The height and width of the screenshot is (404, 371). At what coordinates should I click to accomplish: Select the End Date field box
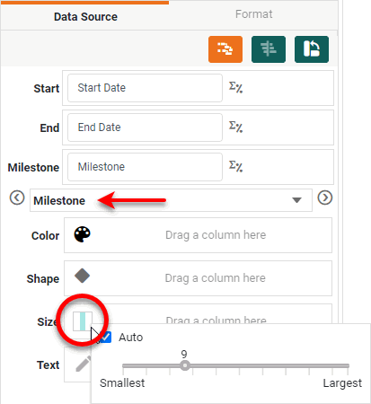coord(145,127)
